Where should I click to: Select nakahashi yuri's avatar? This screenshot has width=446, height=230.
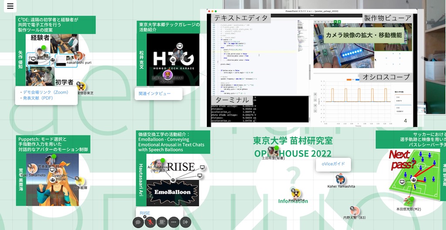tap(78, 56)
